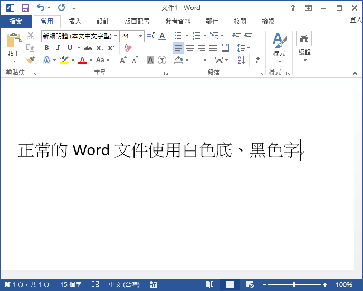The image size is (363, 291).
Task: Undo the last action
Action: tap(41, 7)
